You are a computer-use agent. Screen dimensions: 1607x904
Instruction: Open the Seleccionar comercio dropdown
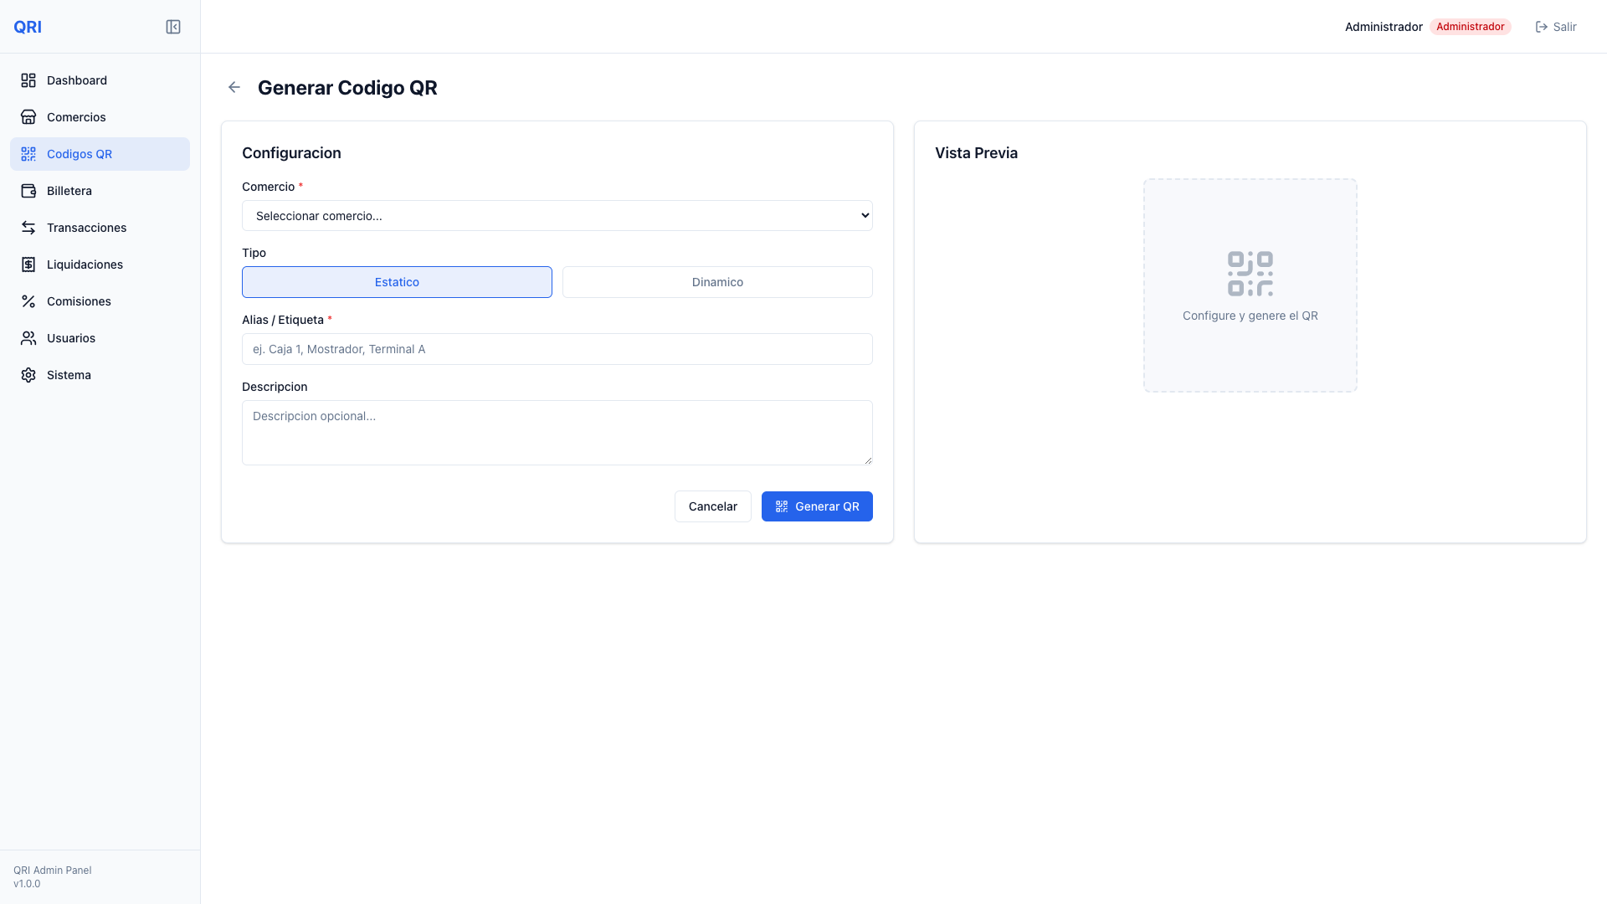pyautogui.click(x=557, y=215)
